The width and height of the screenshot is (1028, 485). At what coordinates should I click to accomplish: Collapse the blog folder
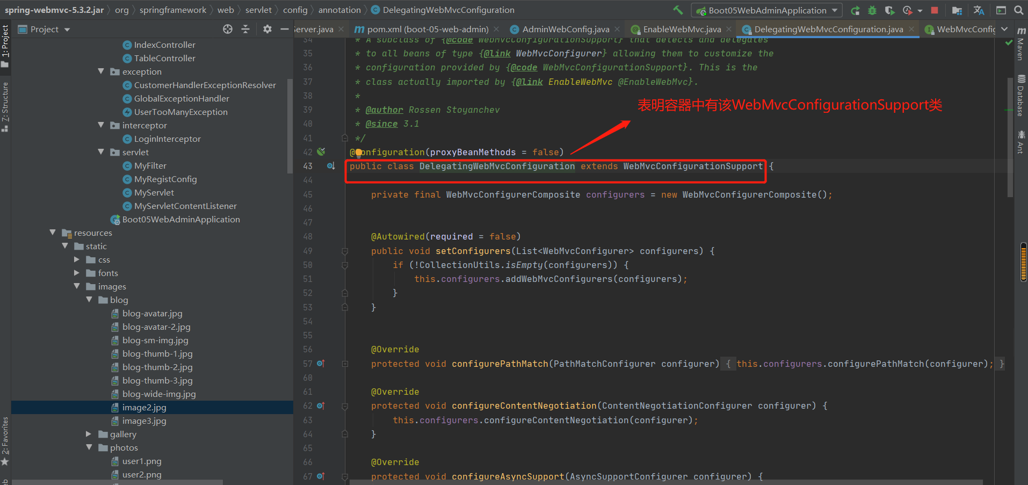89,299
